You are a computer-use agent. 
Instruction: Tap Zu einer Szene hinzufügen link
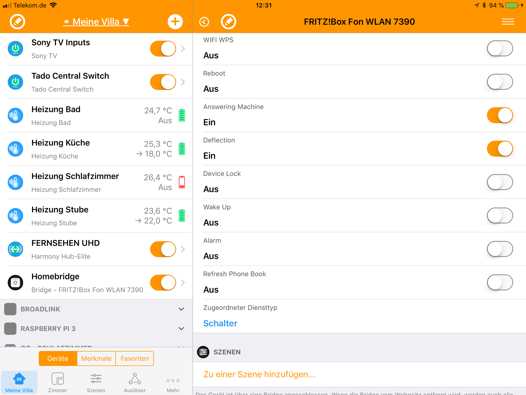point(259,374)
